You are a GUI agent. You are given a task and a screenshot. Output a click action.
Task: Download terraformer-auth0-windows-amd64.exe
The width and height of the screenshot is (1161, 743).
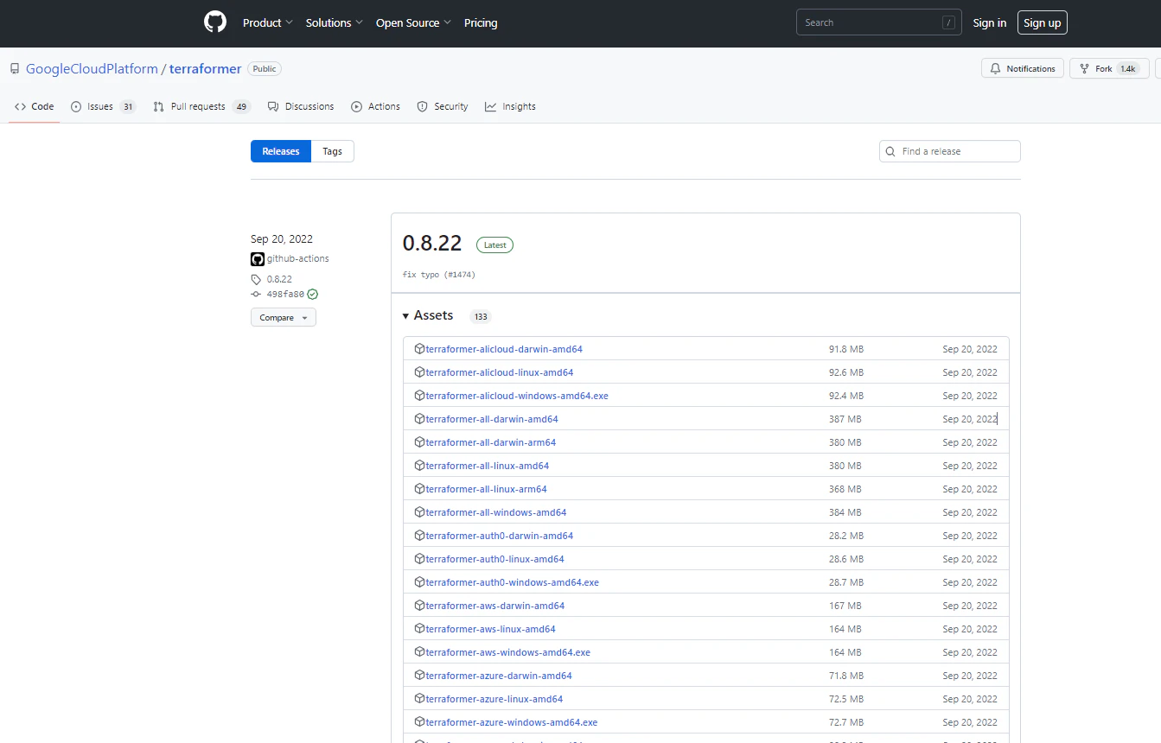point(513,582)
